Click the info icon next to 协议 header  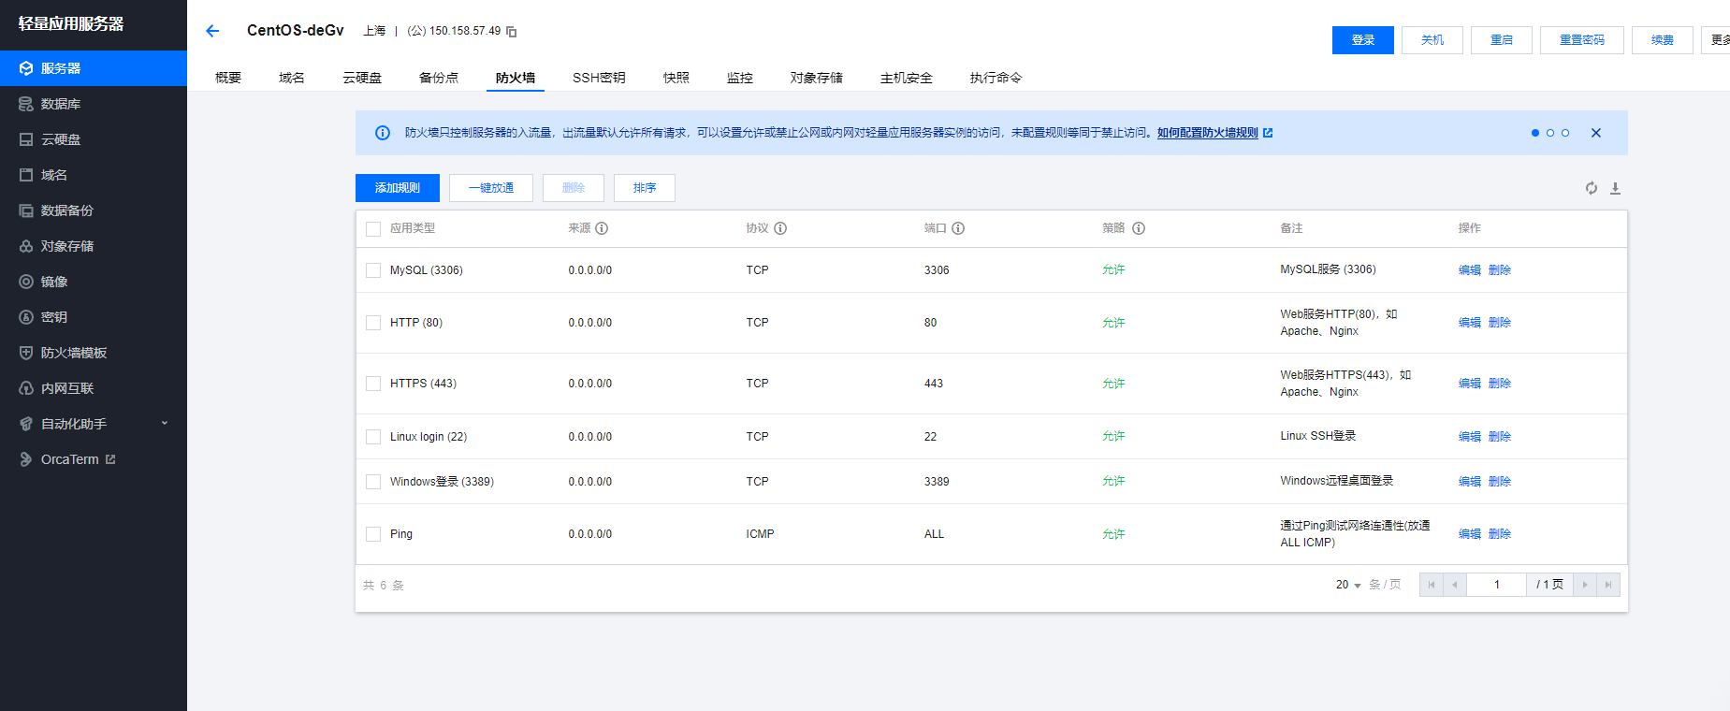[780, 228]
